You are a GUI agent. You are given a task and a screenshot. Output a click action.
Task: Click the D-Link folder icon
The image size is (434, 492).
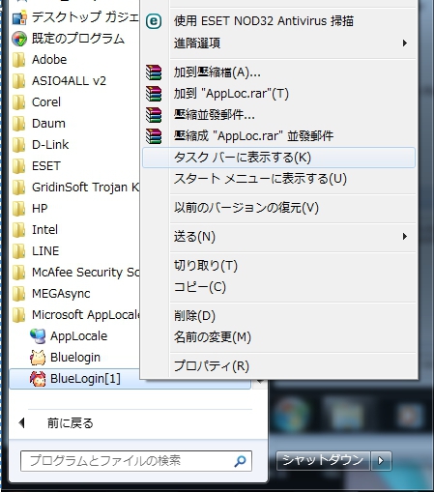(18, 145)
